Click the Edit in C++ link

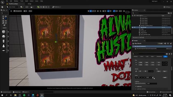(x=169, y=48)
